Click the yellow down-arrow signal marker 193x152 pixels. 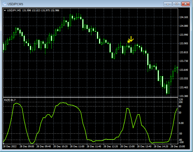tap(131, 39)
